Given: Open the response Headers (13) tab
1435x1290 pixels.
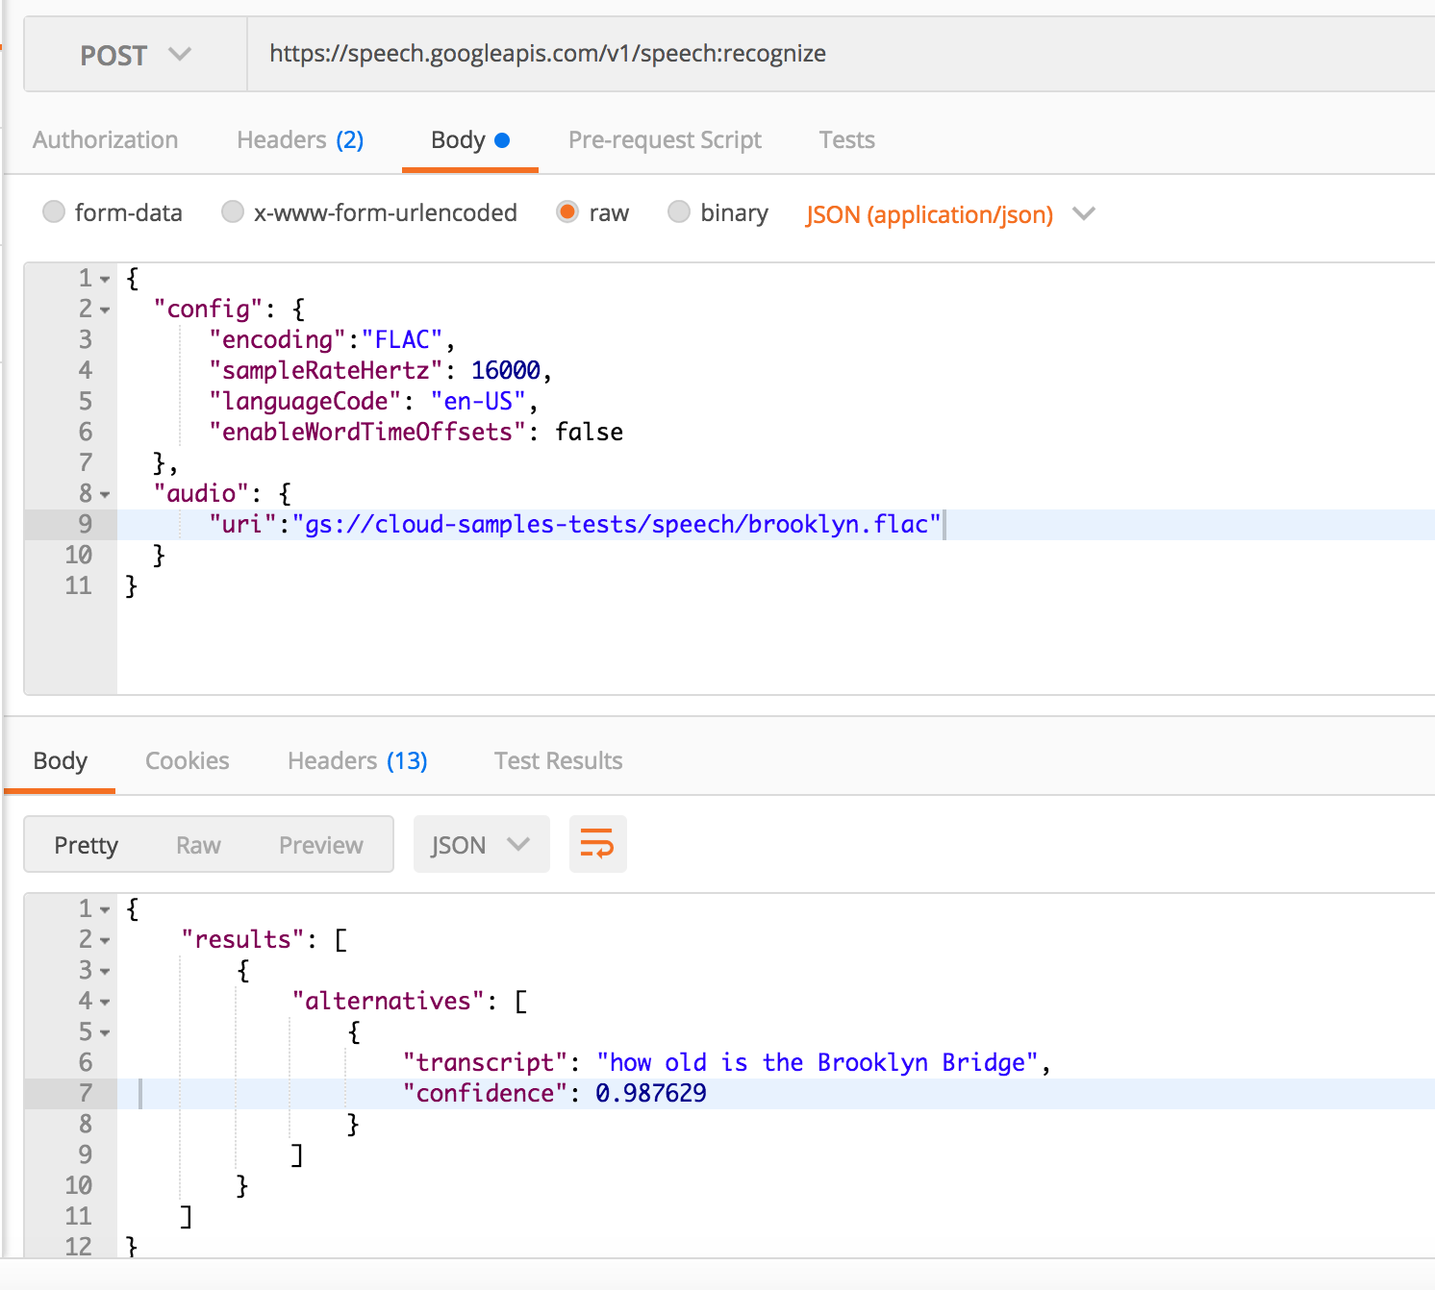Looking at the screenshot, I should tap(357, 761).
